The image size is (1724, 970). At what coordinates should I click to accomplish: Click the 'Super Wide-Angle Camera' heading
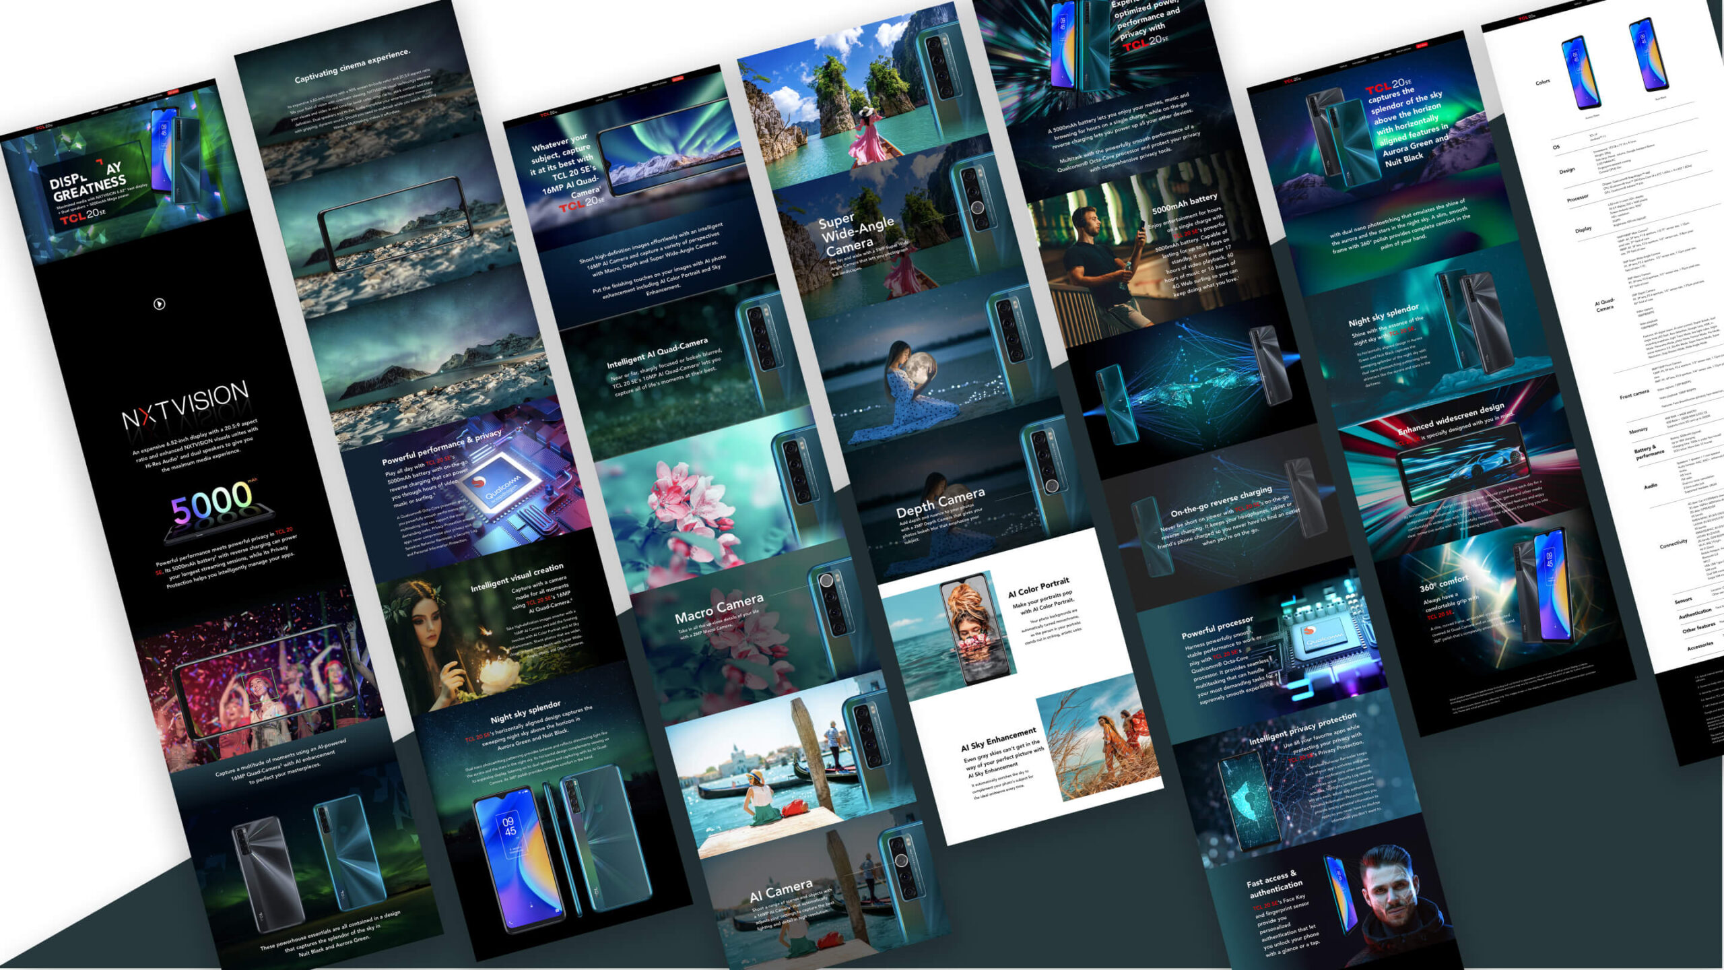pos(857,234)
